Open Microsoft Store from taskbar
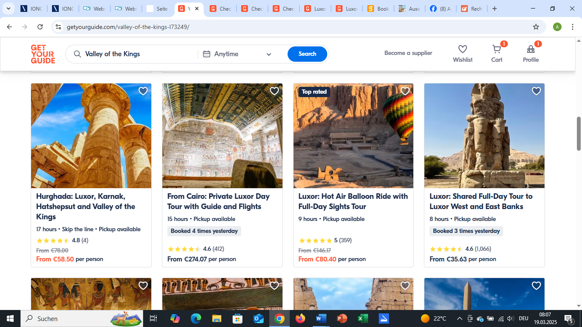Image resolution: width=582 pixels, height=327 pixels. (x=237, y=318)
